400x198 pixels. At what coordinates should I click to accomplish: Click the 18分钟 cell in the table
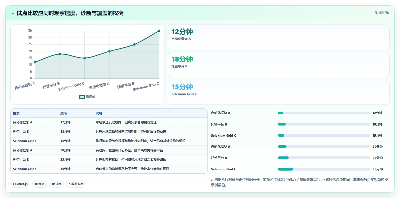(x=65, y=132)
